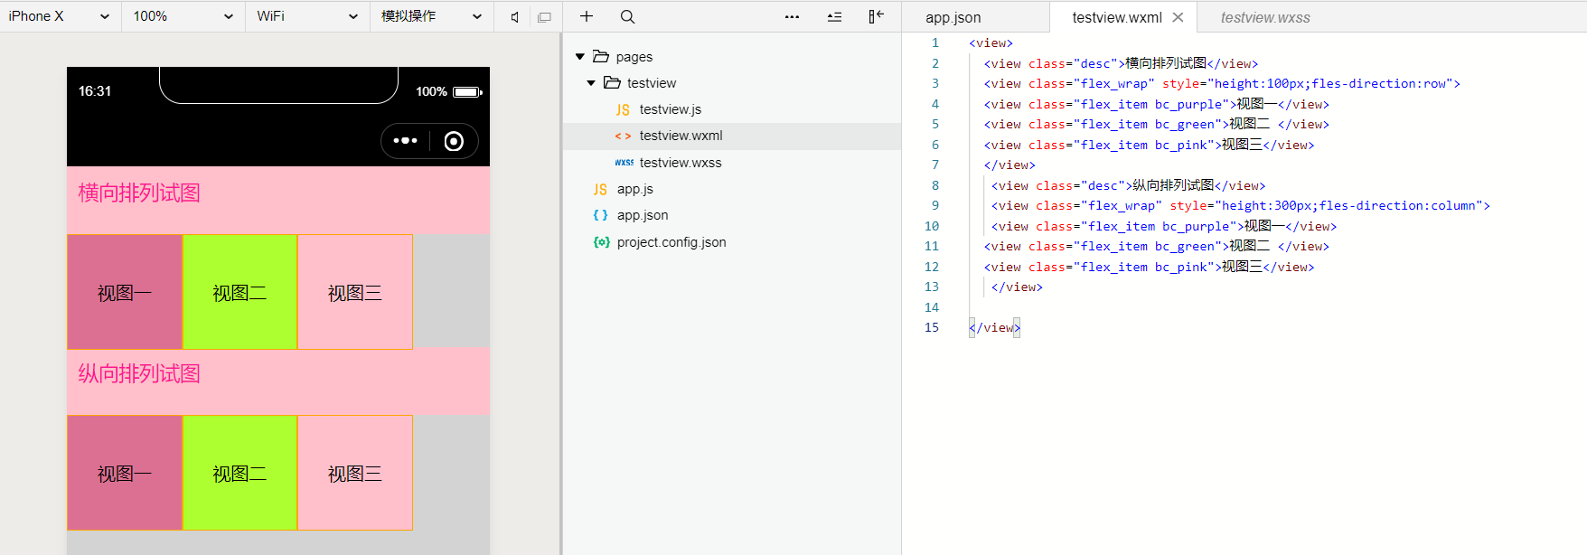Click line number 3 in the editor
The width and height of the screenshot is (1587, 555).
935,83
